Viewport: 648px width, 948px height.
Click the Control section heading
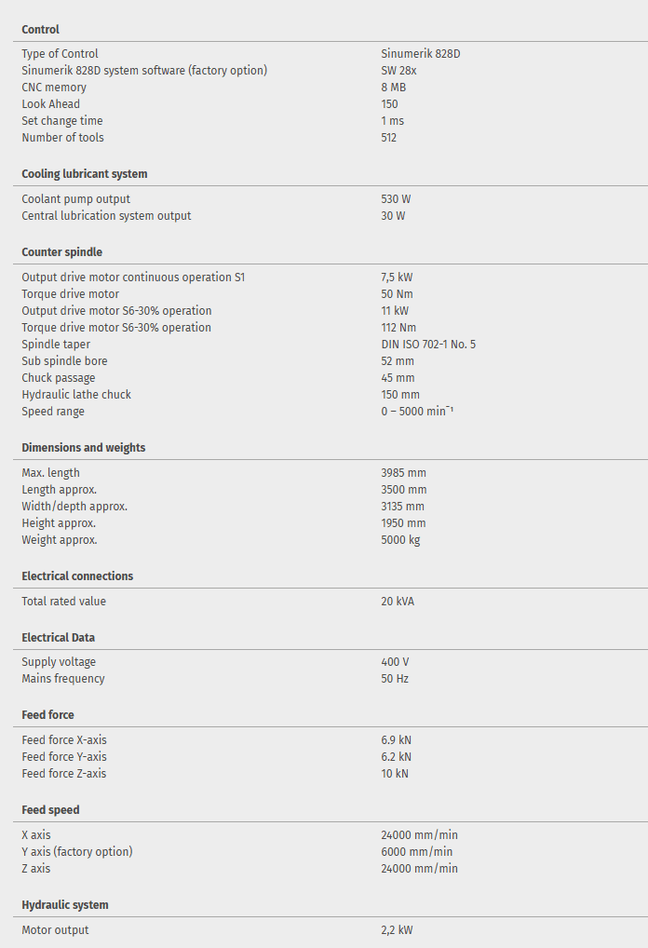[40, 30]
